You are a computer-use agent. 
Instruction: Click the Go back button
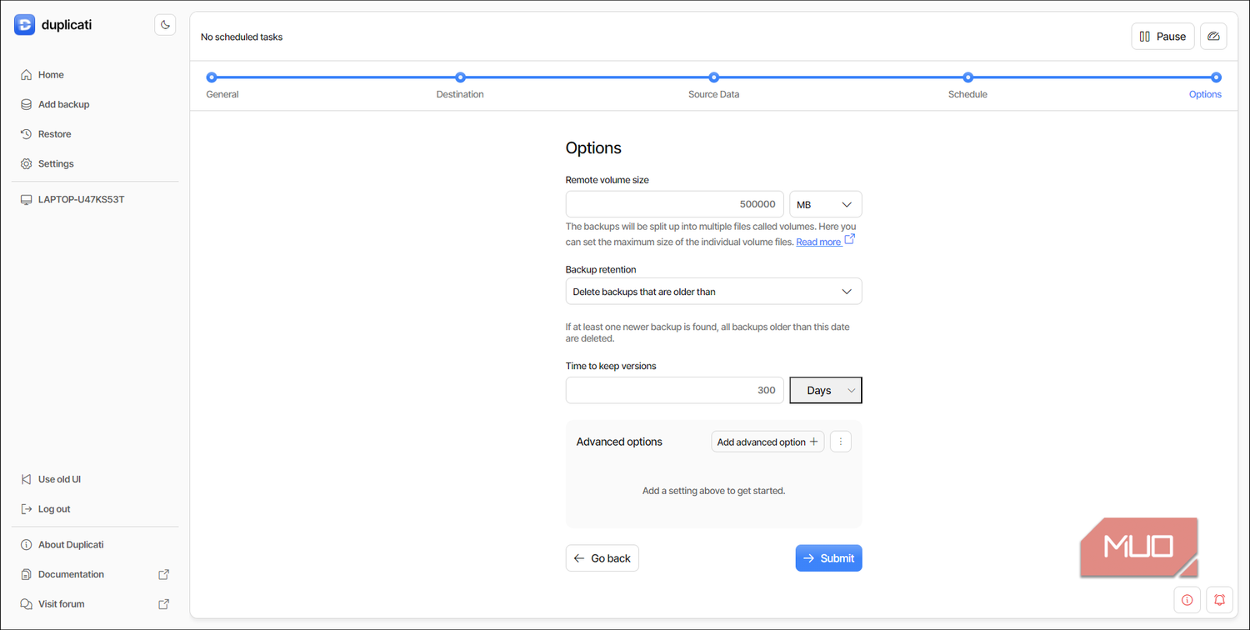point(602,558)
